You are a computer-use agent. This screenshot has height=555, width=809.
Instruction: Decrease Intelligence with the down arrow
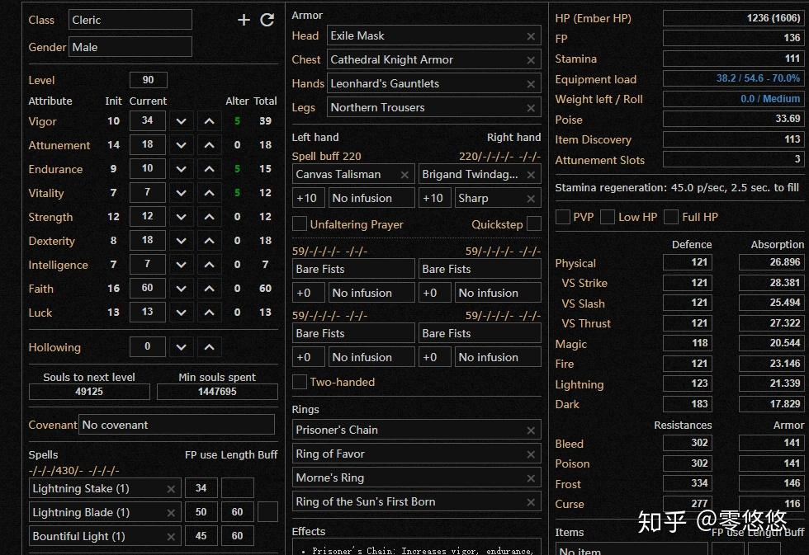coord(181,265)
